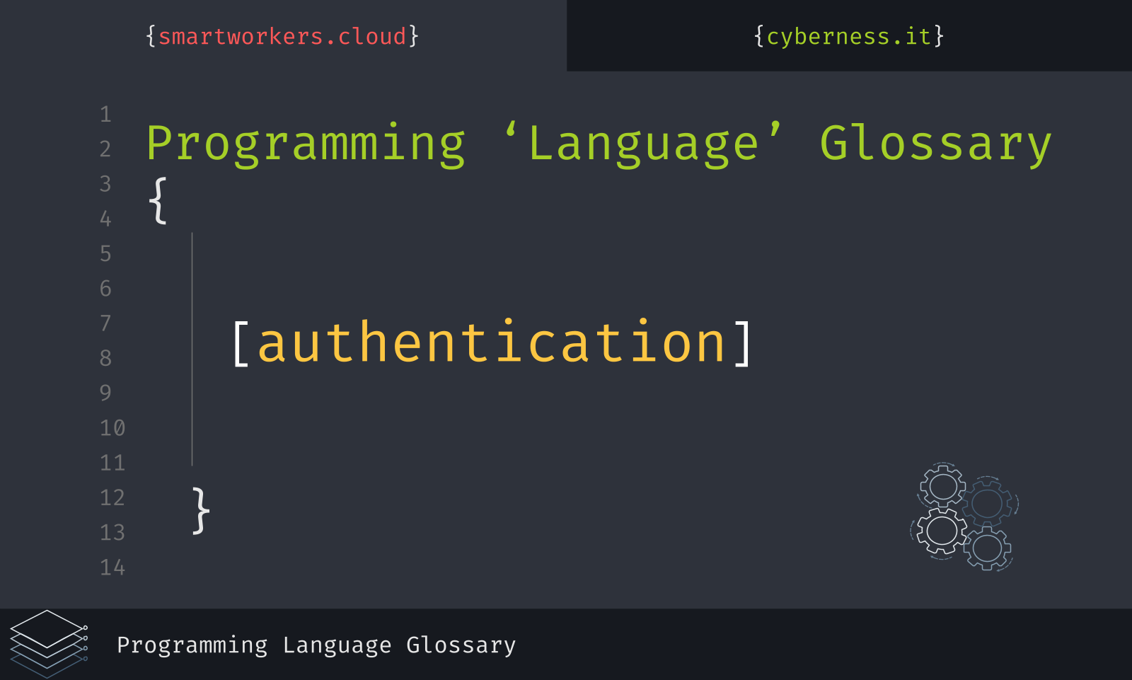Click line number 1
The height and width of the screenshot is (680, 1132).
tap(105, 115)
